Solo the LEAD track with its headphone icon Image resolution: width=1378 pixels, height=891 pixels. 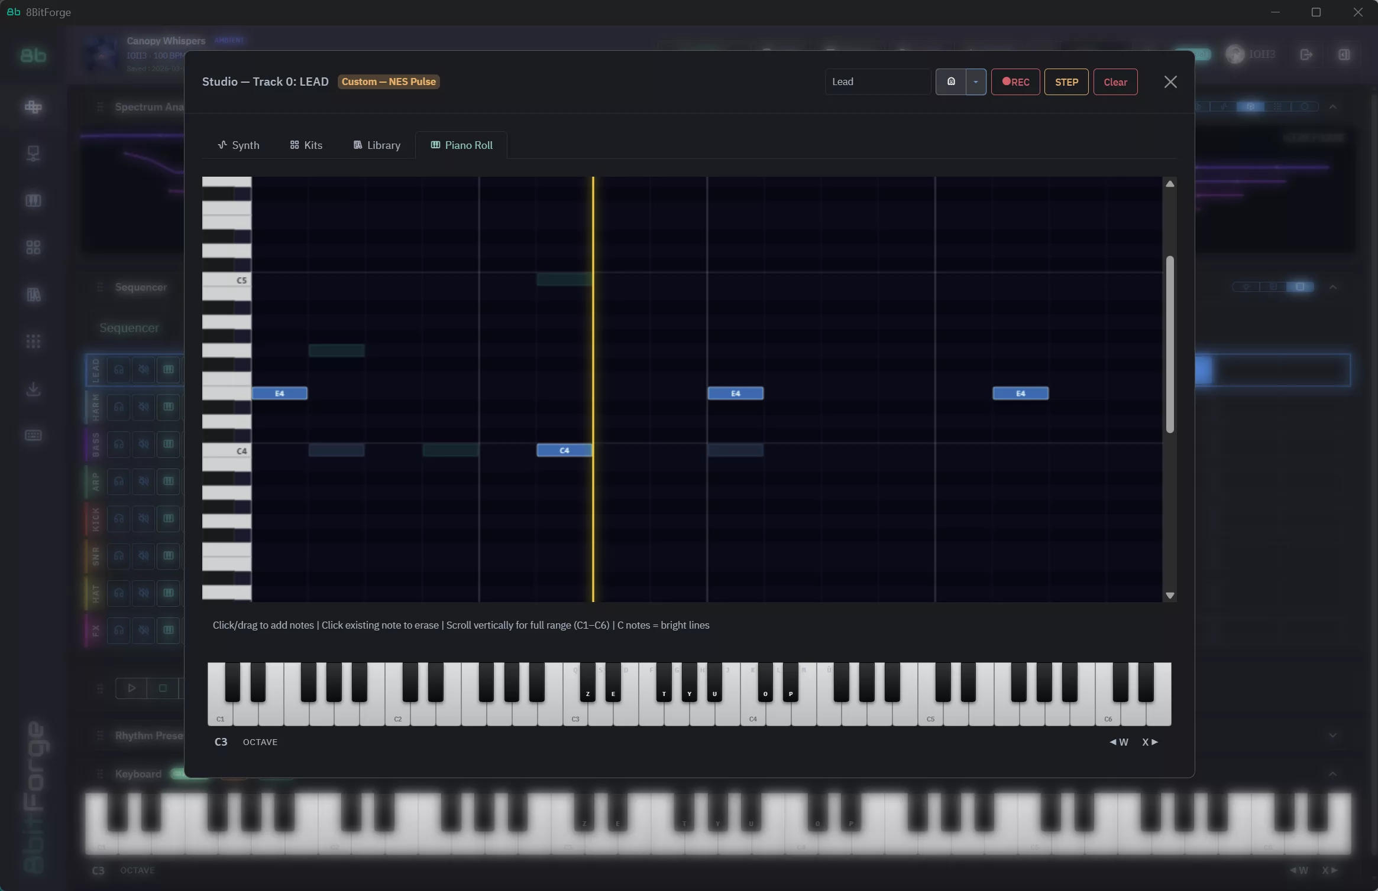coord(118,370)
